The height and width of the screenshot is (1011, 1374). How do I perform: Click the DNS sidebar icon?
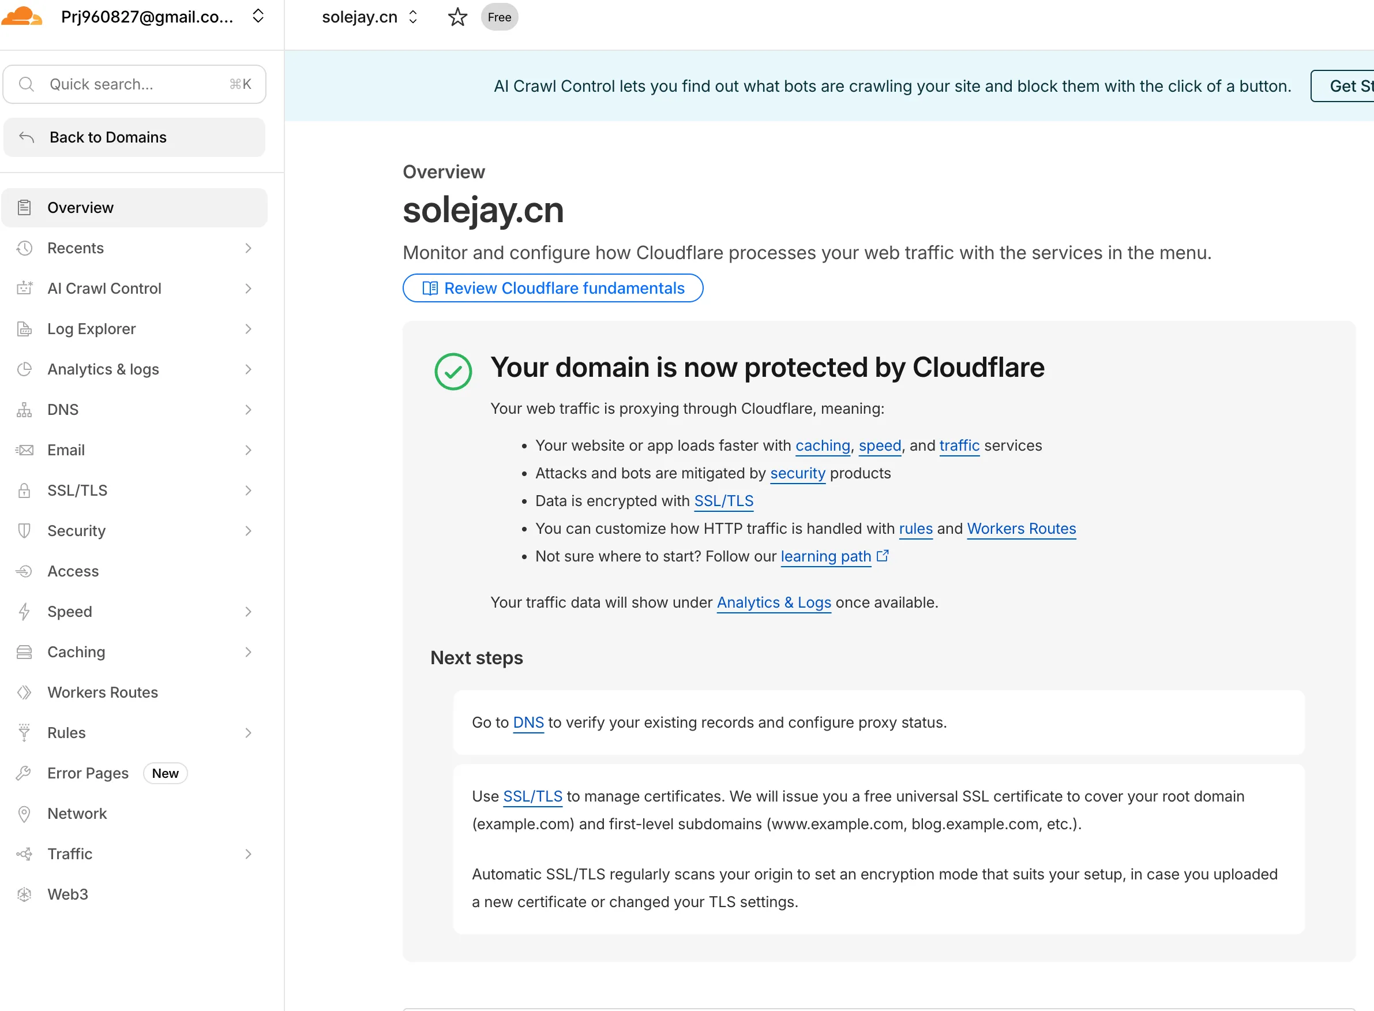[x=24, y=409]
